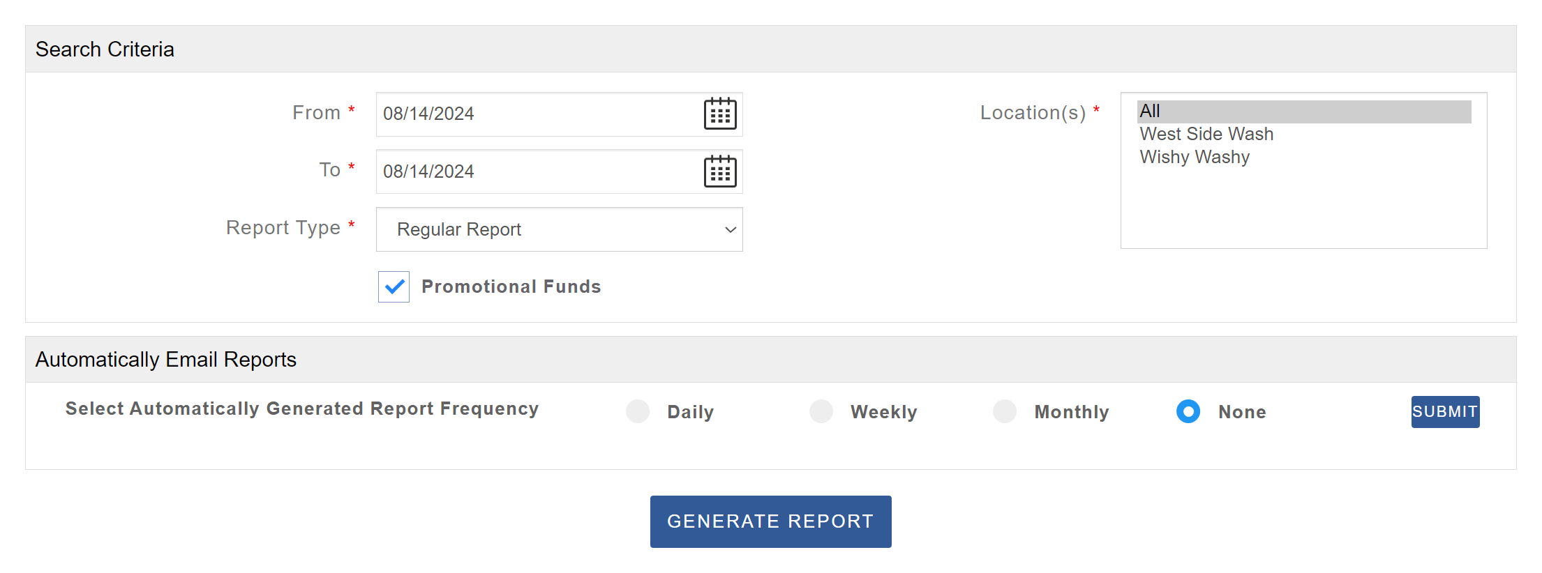The width and height of the screenshot is (1542, 573).
Task: Click the GENERATE REPORT button
Action: click(770, 521)
